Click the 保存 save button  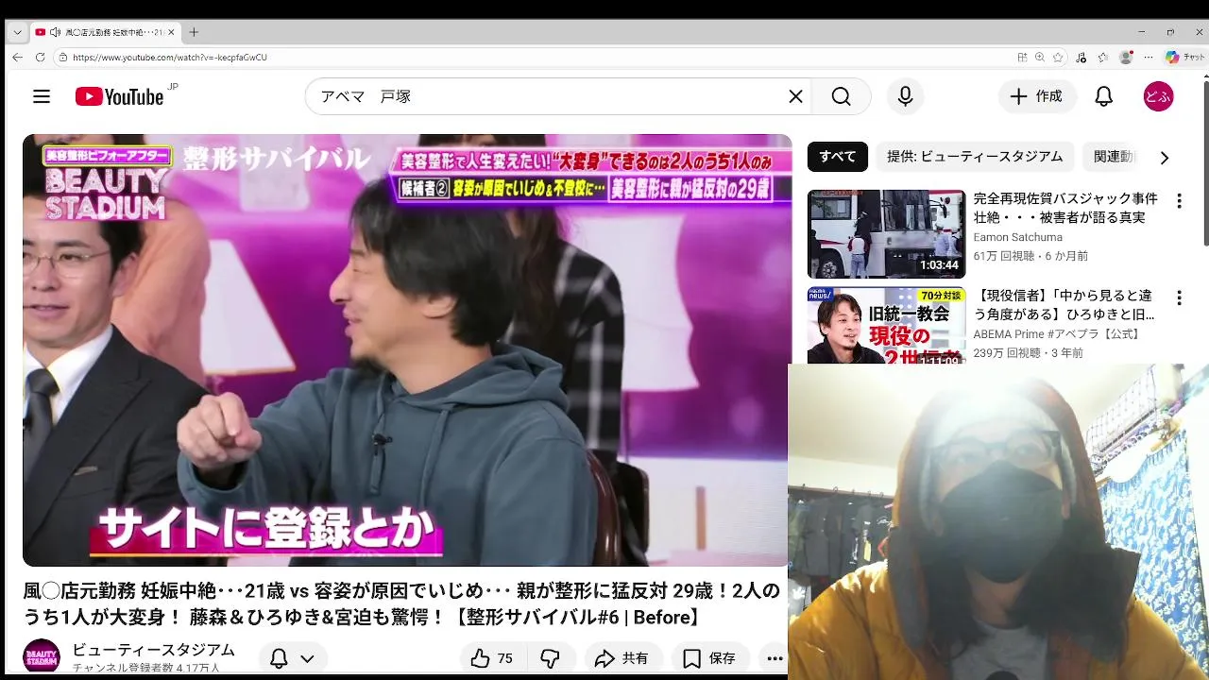pos(709,658)
